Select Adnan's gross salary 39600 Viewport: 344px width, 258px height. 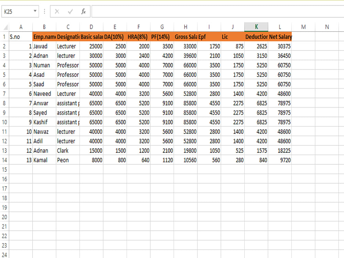pyautogui.click(x=186, y=56)
